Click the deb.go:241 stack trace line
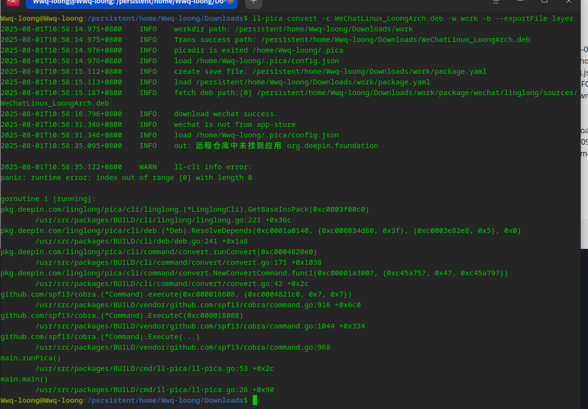Screen dimensions: 588x409 (142, 241)
